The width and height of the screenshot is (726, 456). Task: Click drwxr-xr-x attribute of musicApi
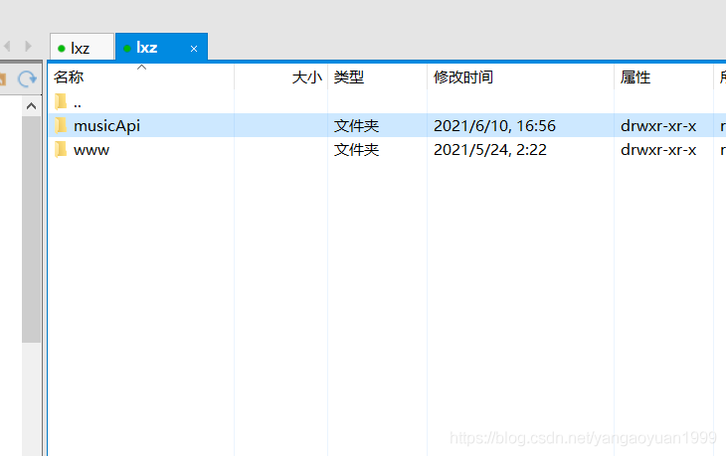pos(658,126)
